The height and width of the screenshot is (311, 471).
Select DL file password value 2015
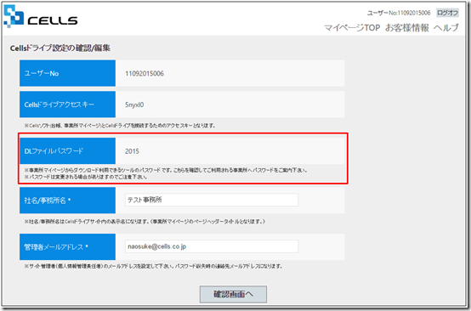132,151
